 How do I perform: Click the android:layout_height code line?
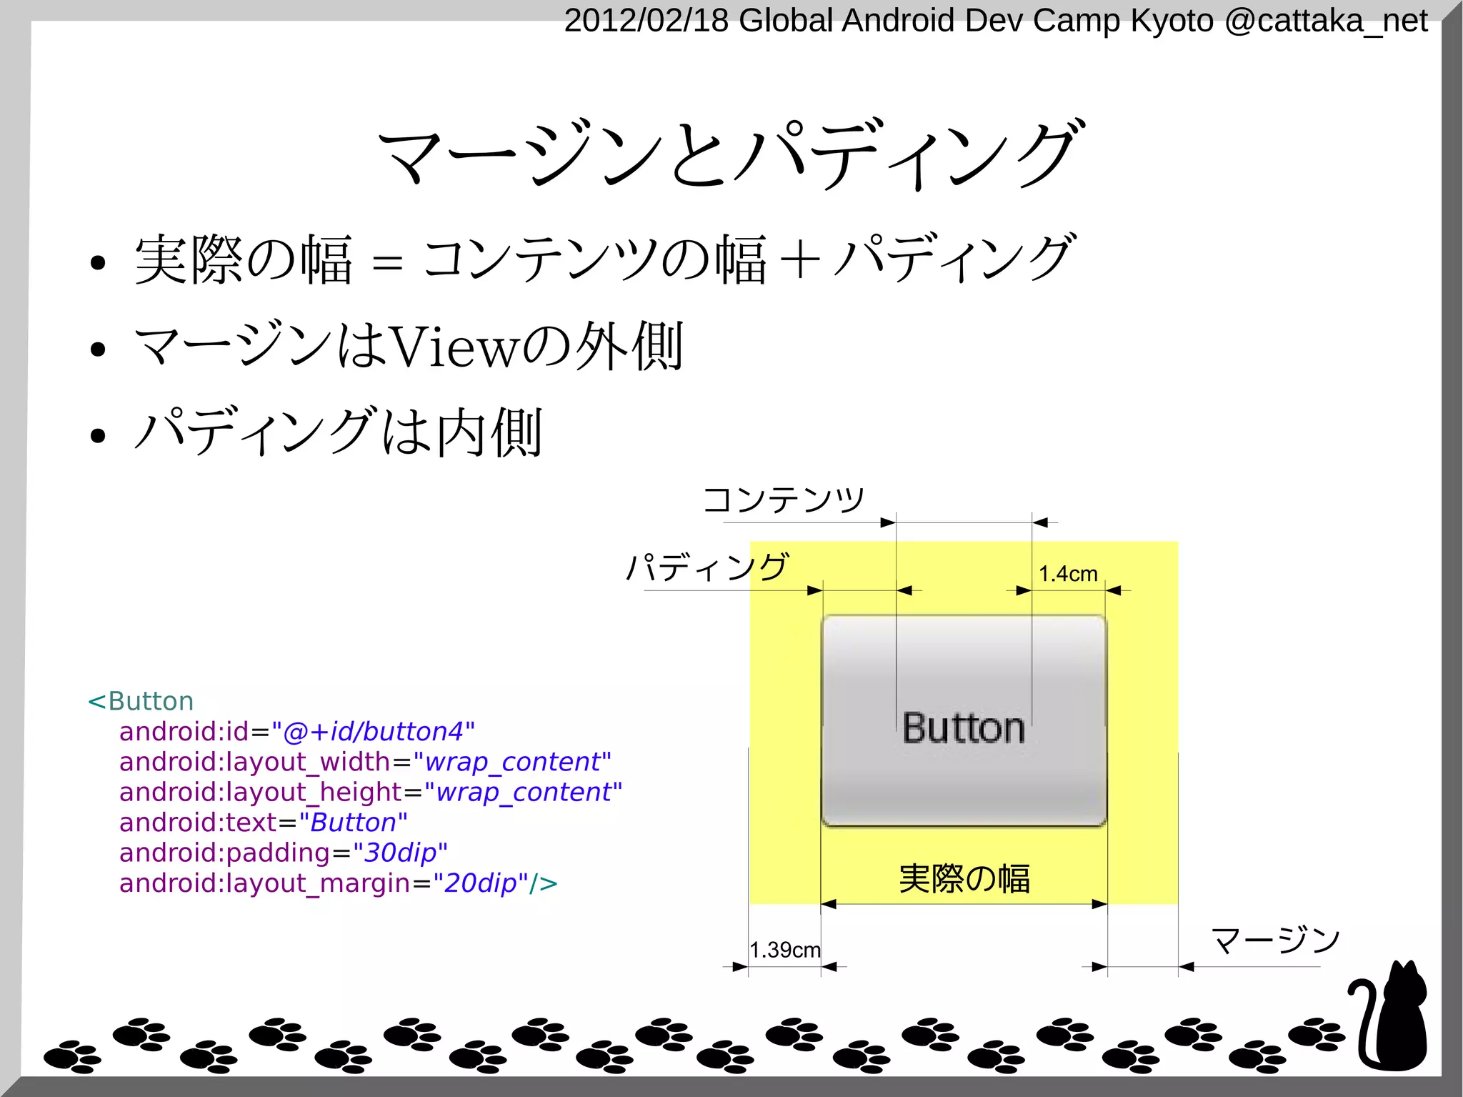(371, 793)
